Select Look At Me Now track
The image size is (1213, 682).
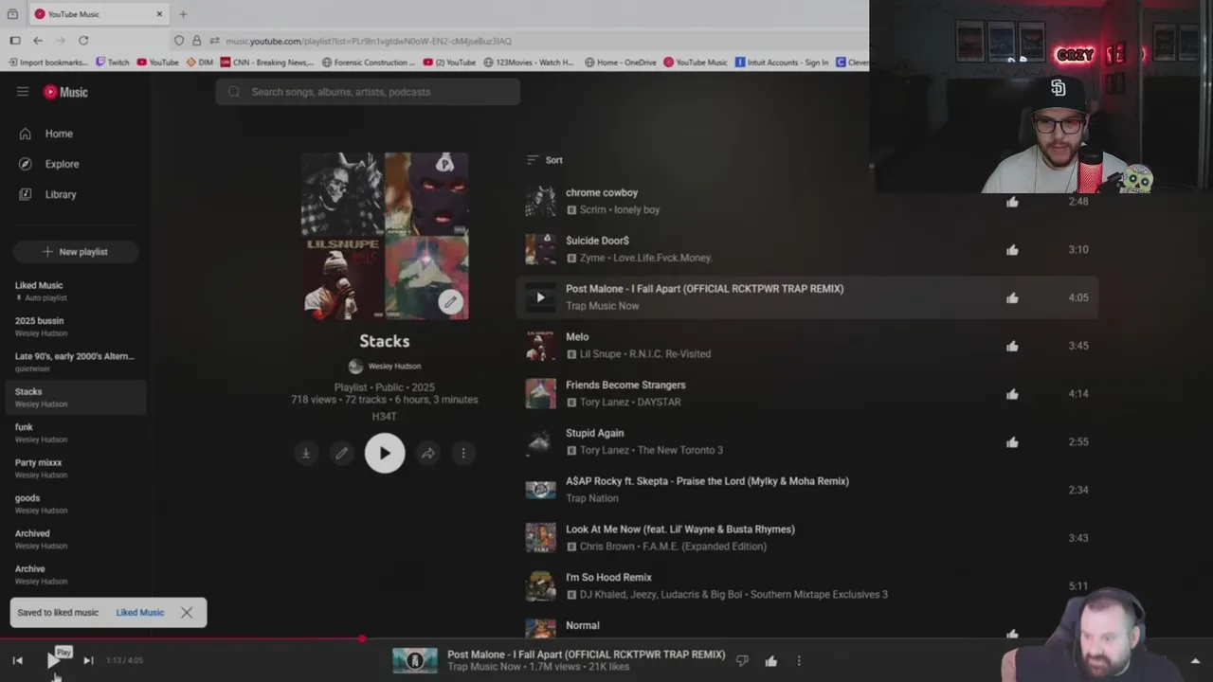click(679, 529)
